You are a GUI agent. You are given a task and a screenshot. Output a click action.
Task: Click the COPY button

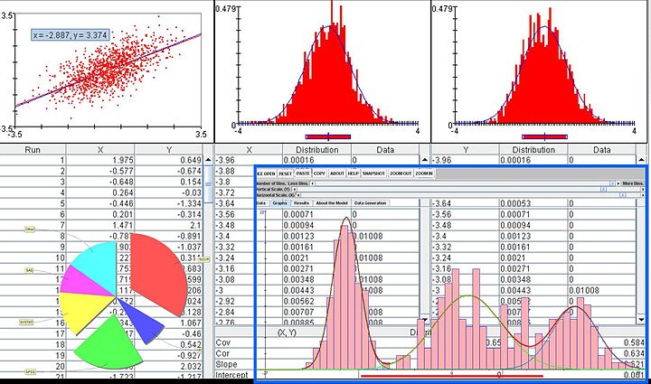click(x=319, y=173)
